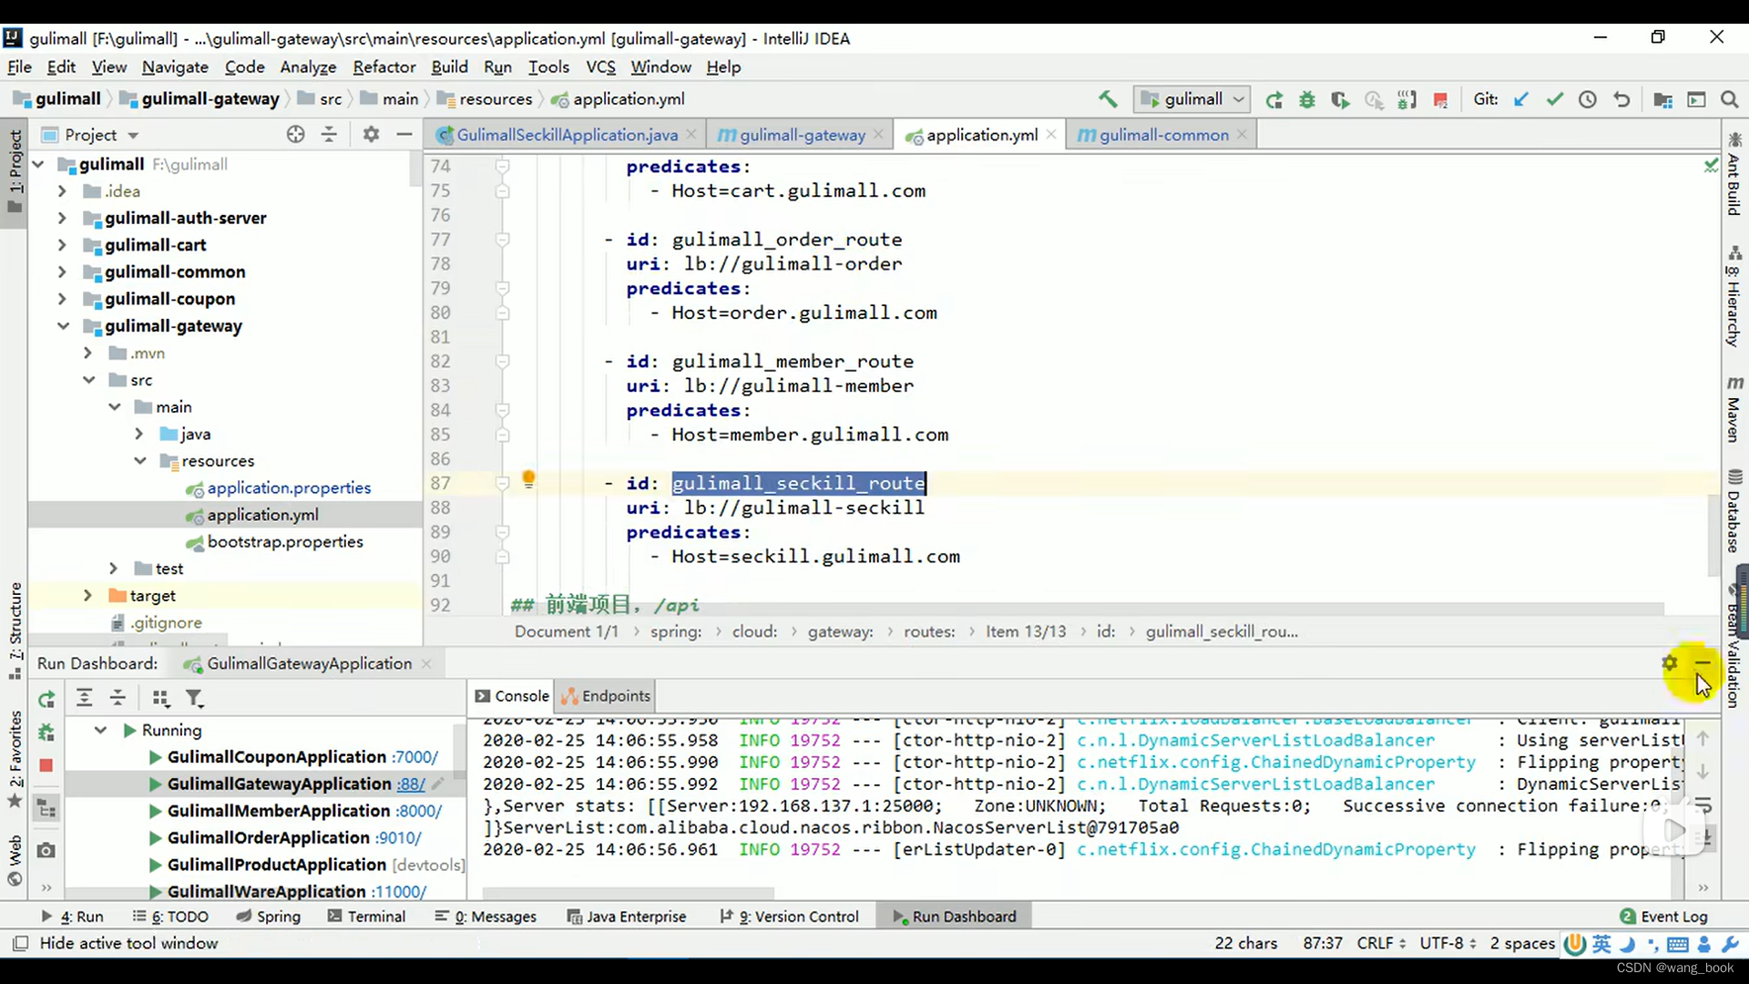Viewport: 1749px width, 984px height.
Task: Open the gulimall run configuration dropdown
Action: tap(1193, 99)
